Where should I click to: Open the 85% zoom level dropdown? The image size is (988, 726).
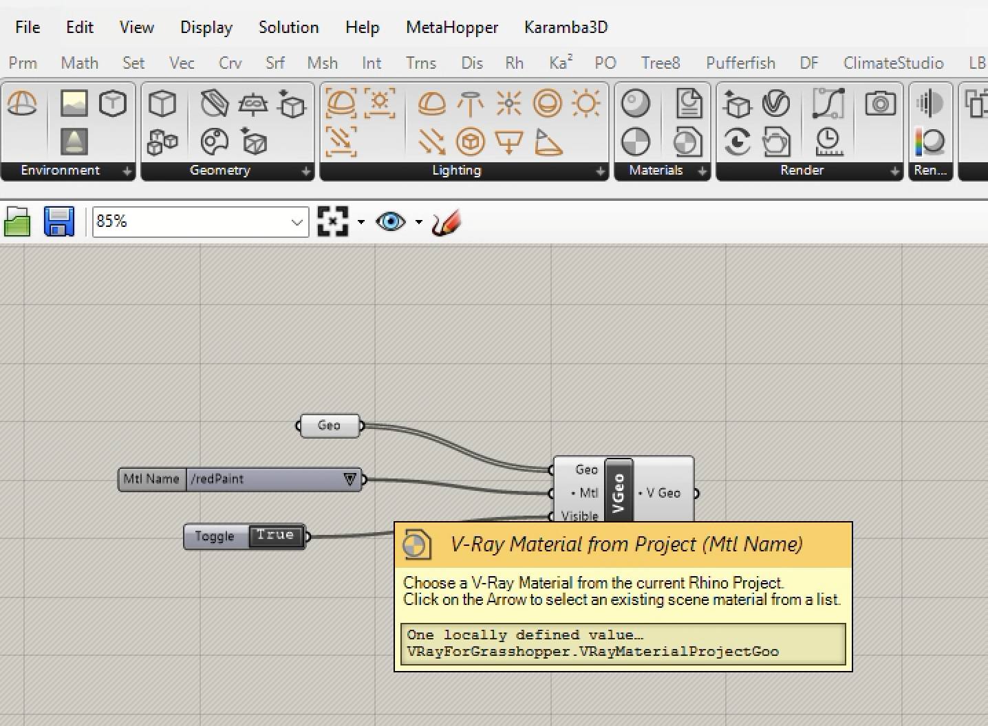click(x=297, y=222)
